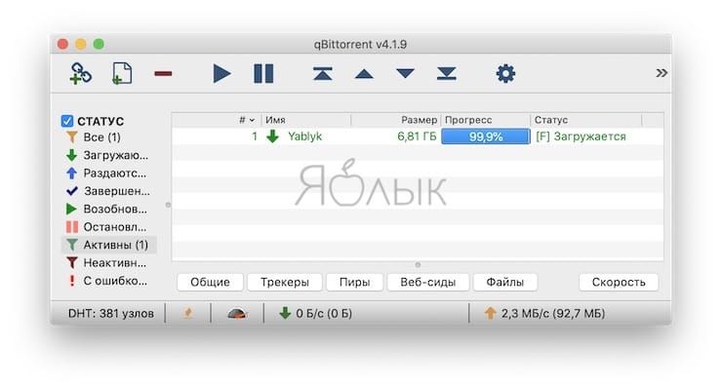The width and height of the screenshot is (722, 391).
Task: Sort by the Статус column header
Action: click(585, 120)
